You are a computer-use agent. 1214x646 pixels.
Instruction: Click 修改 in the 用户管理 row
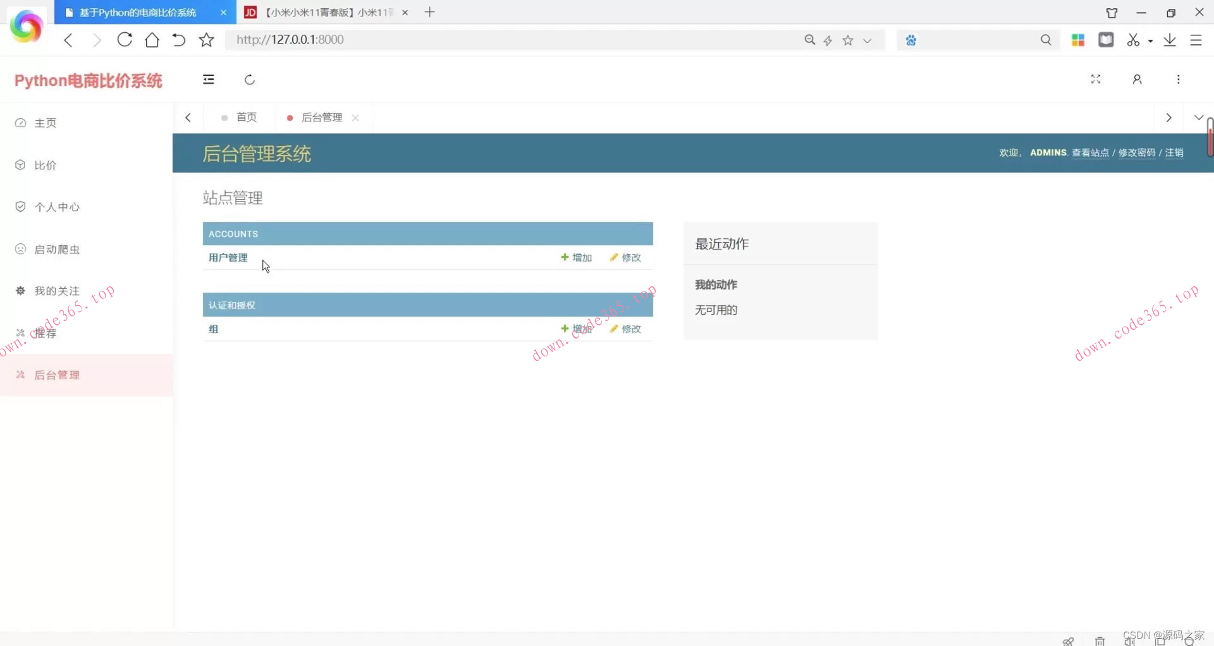tap(626, 258)
